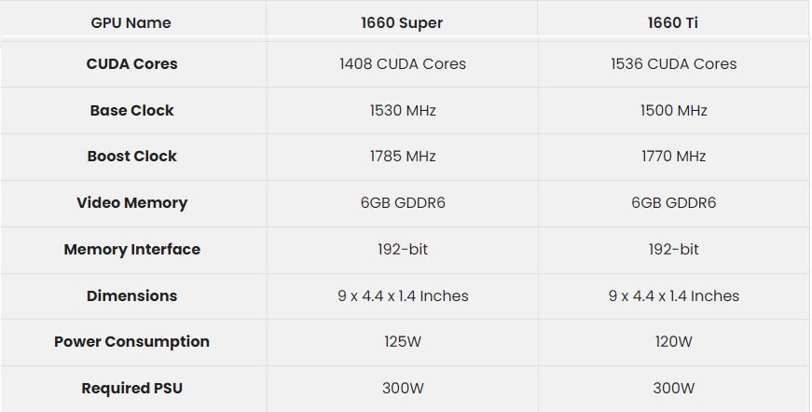Image resolution: width=812 pixels, height=412 pixels.
Task: Click the Memory Interface row label
Action: click(x=131, y=249)
